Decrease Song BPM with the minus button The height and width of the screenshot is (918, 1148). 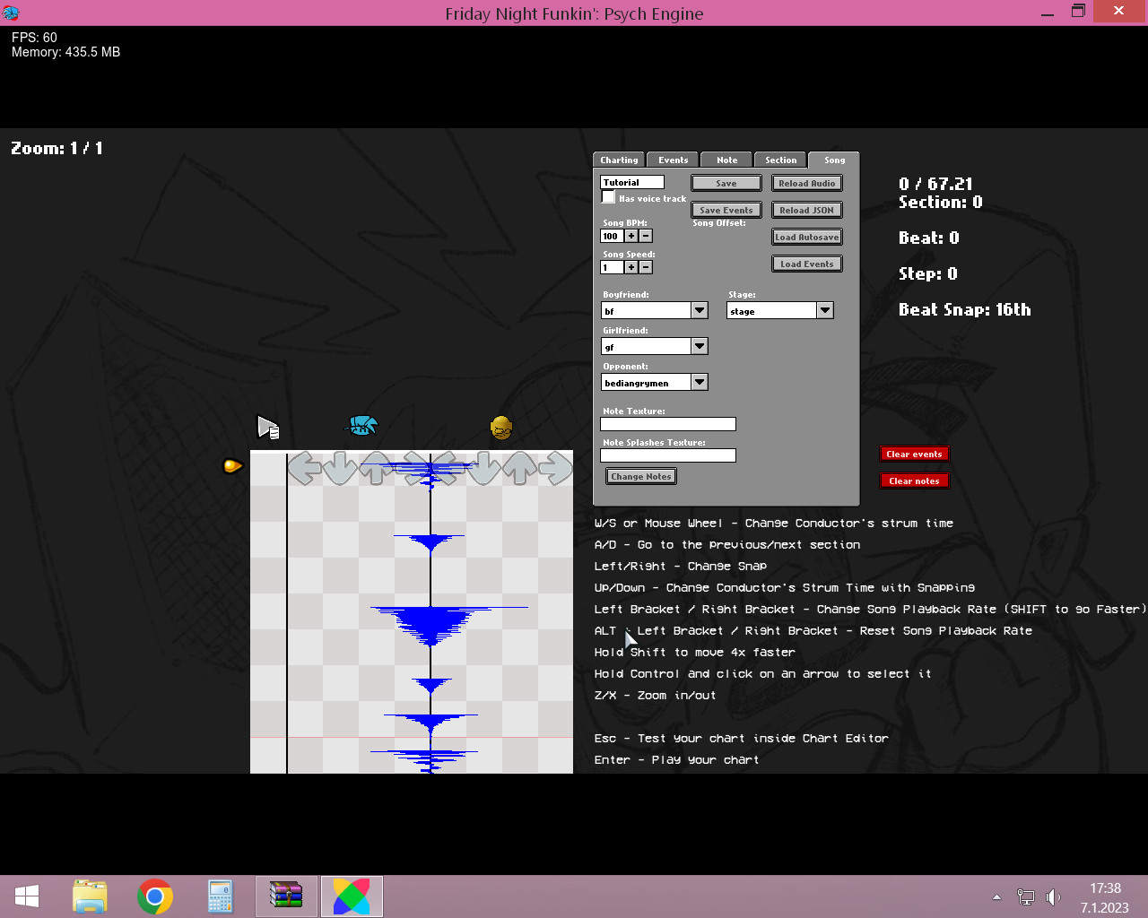pyautogui.click(x=646, y=236)
